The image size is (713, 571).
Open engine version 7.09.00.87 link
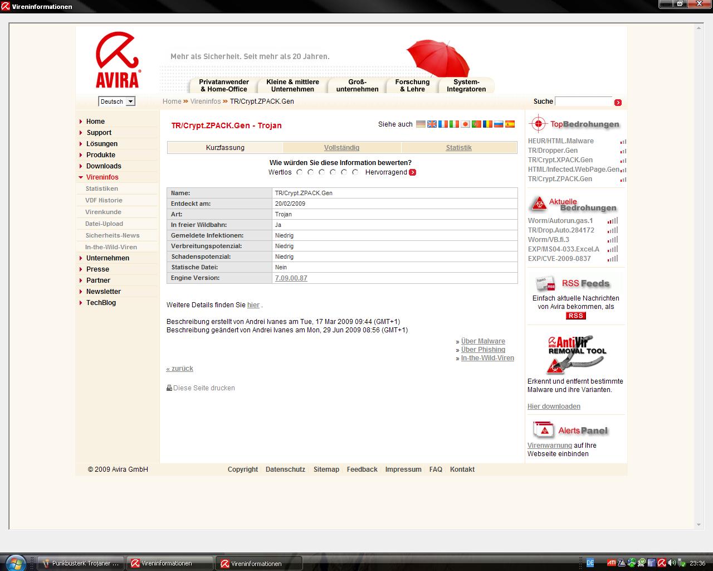[291, 278]
